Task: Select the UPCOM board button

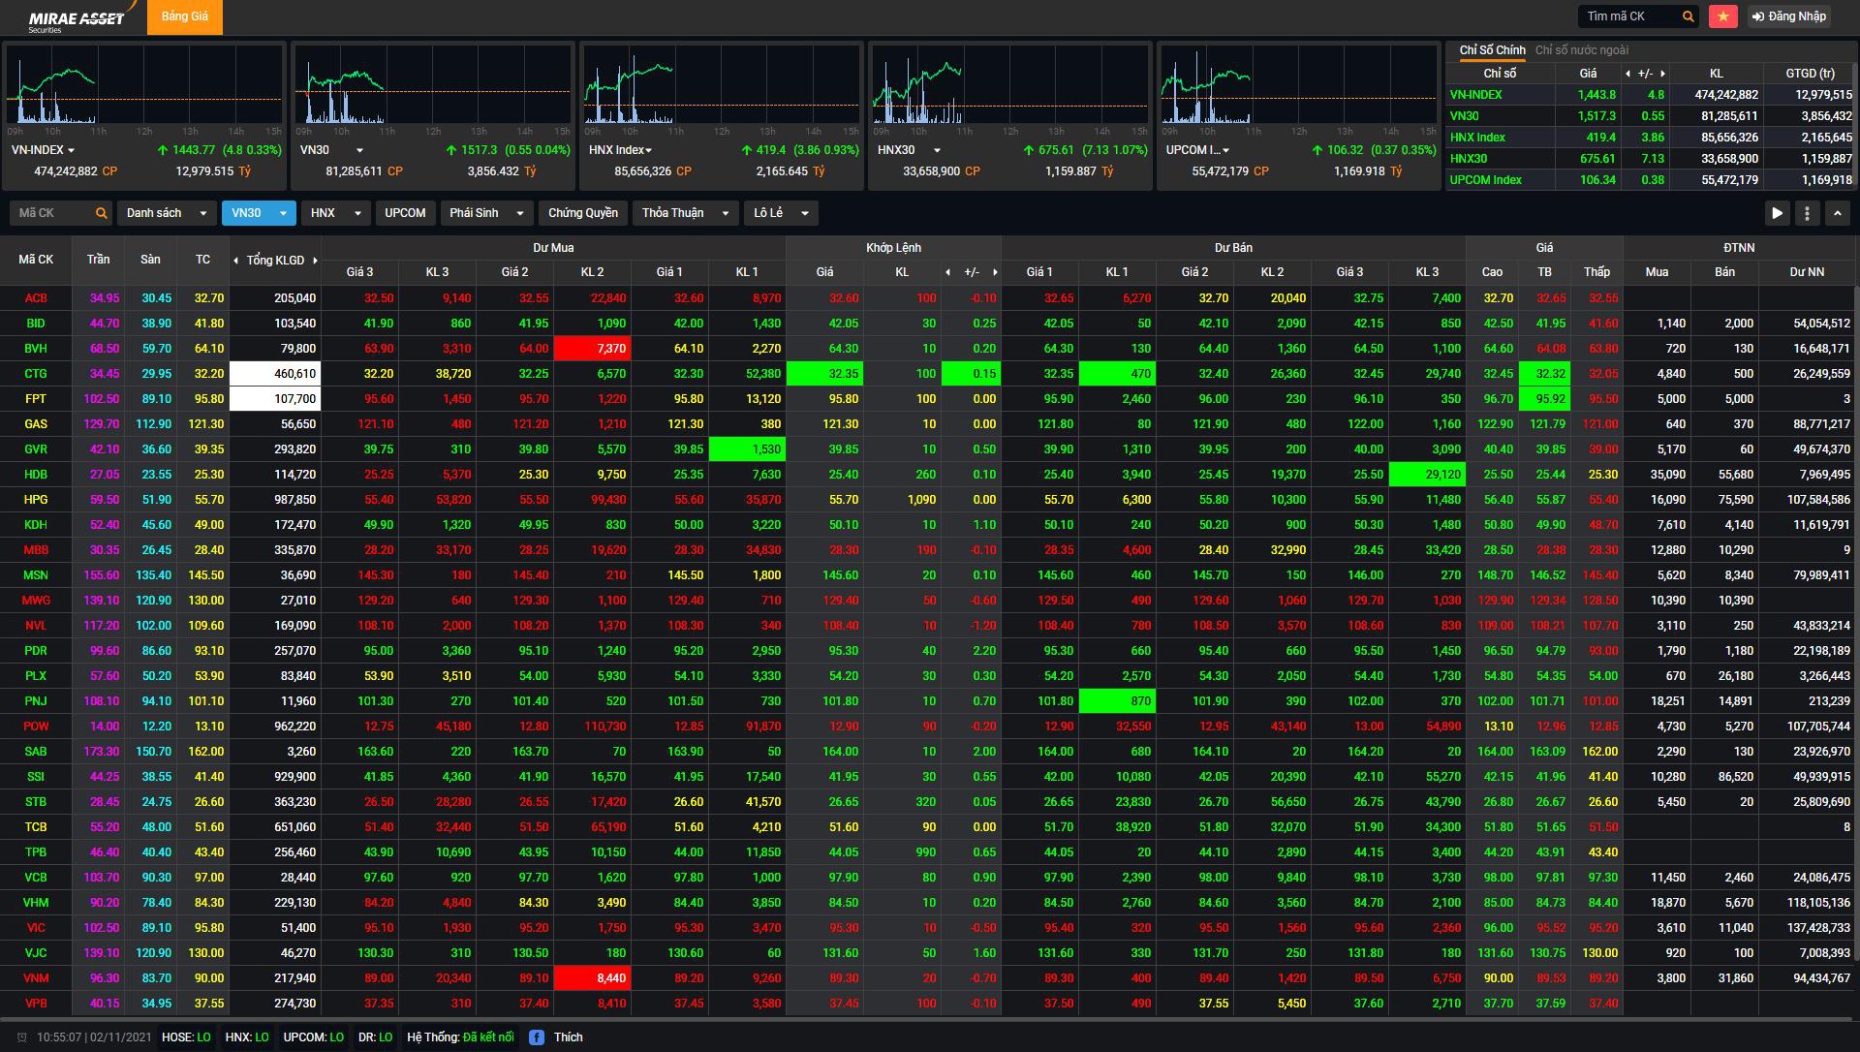Action: (405, 213)
